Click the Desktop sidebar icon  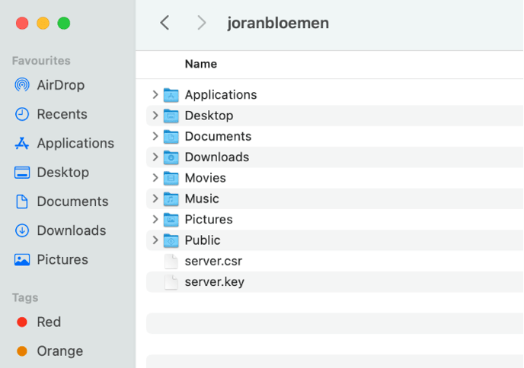pos(22,173)
